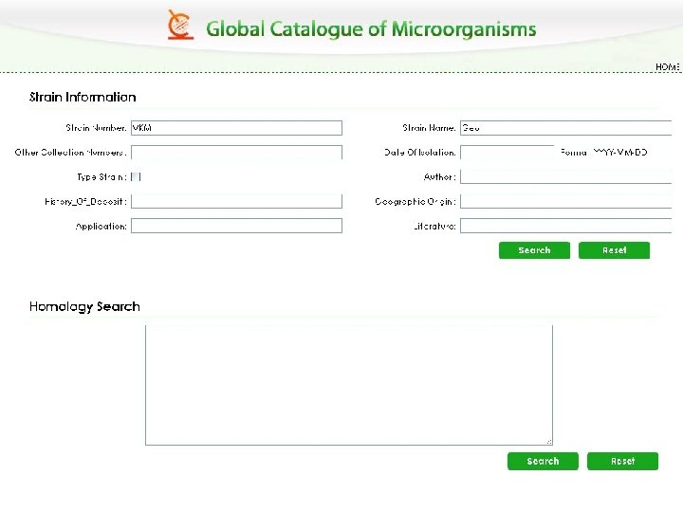
Task: Focus the Strain Number input field
Action: pos(236,128)
